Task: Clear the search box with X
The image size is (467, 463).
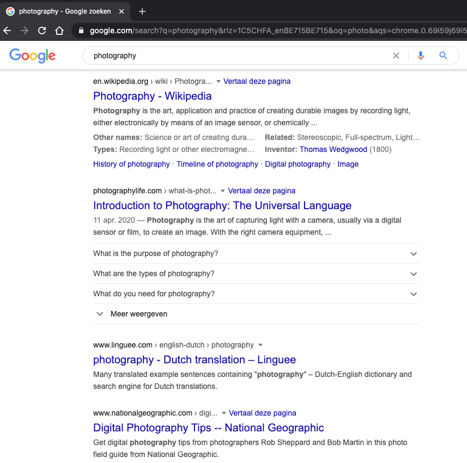Action: 396,56
